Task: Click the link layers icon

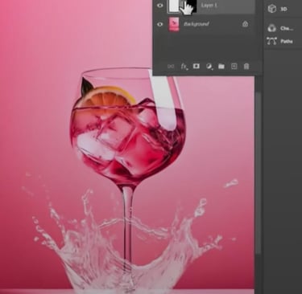Action: click(x=171, y=66)
